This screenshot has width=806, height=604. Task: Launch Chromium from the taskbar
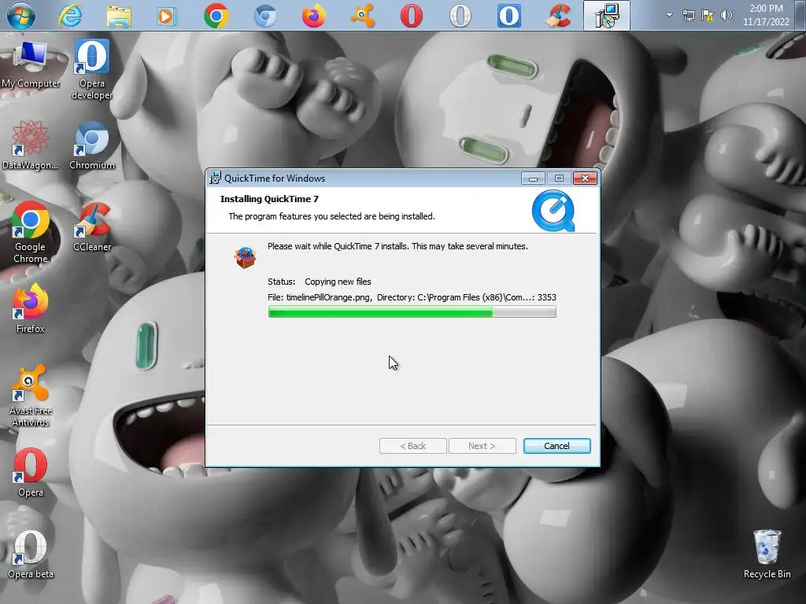265,16
